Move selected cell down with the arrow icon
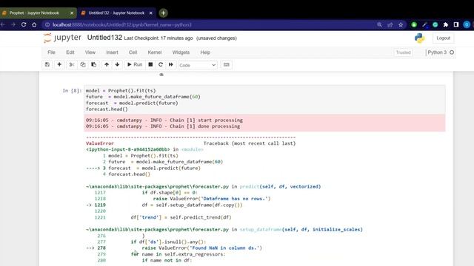Viewport: 474px width, 266px height. tap(117, 64)
